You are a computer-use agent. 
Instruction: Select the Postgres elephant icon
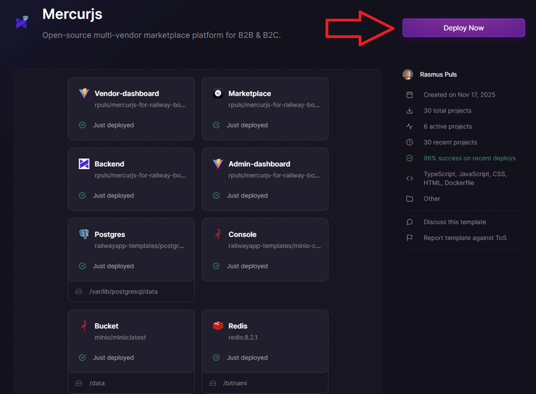84,234
